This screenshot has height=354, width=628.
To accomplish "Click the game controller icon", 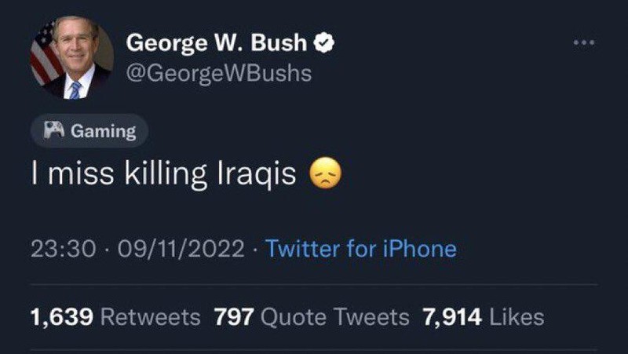I will [x=55, y=131].
